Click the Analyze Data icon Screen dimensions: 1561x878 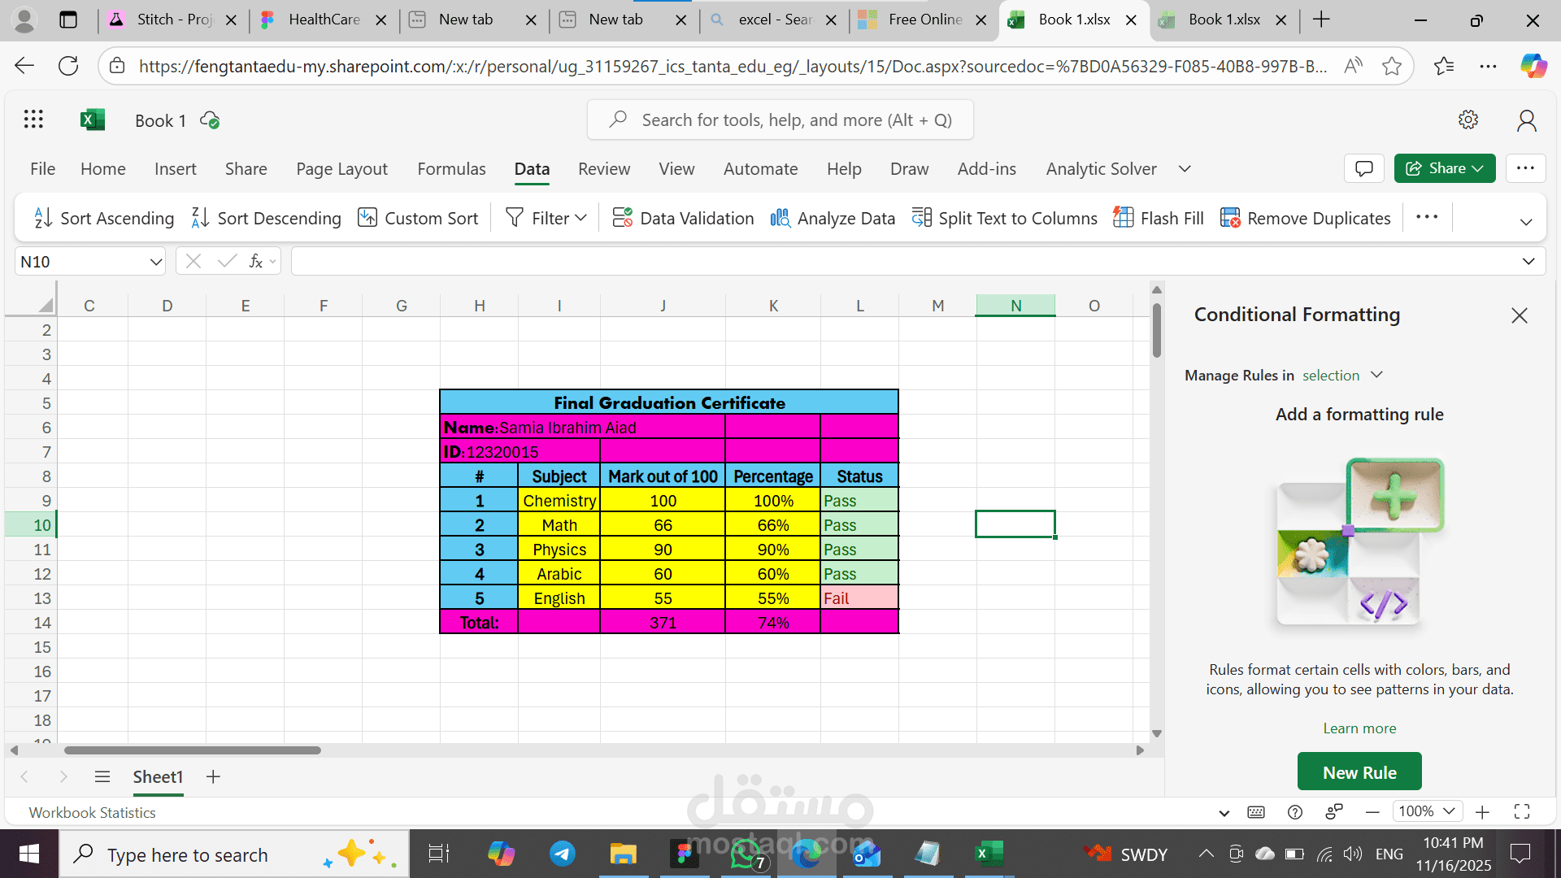coord(780,218)
